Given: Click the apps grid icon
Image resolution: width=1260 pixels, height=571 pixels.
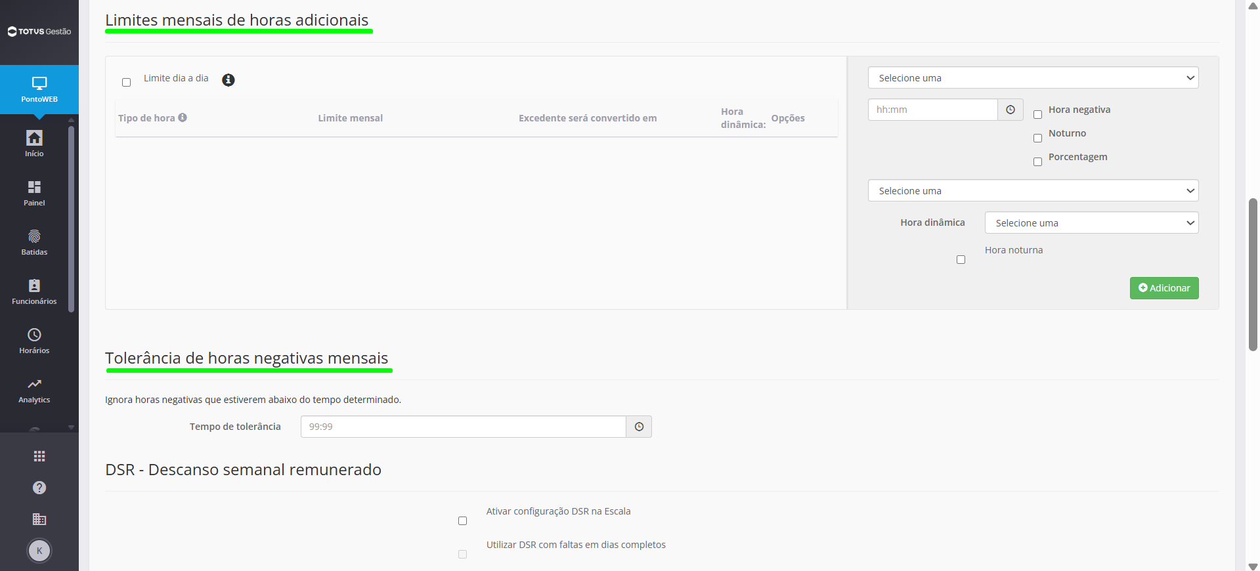Looking at the screenshot, I should coord(39,456).
